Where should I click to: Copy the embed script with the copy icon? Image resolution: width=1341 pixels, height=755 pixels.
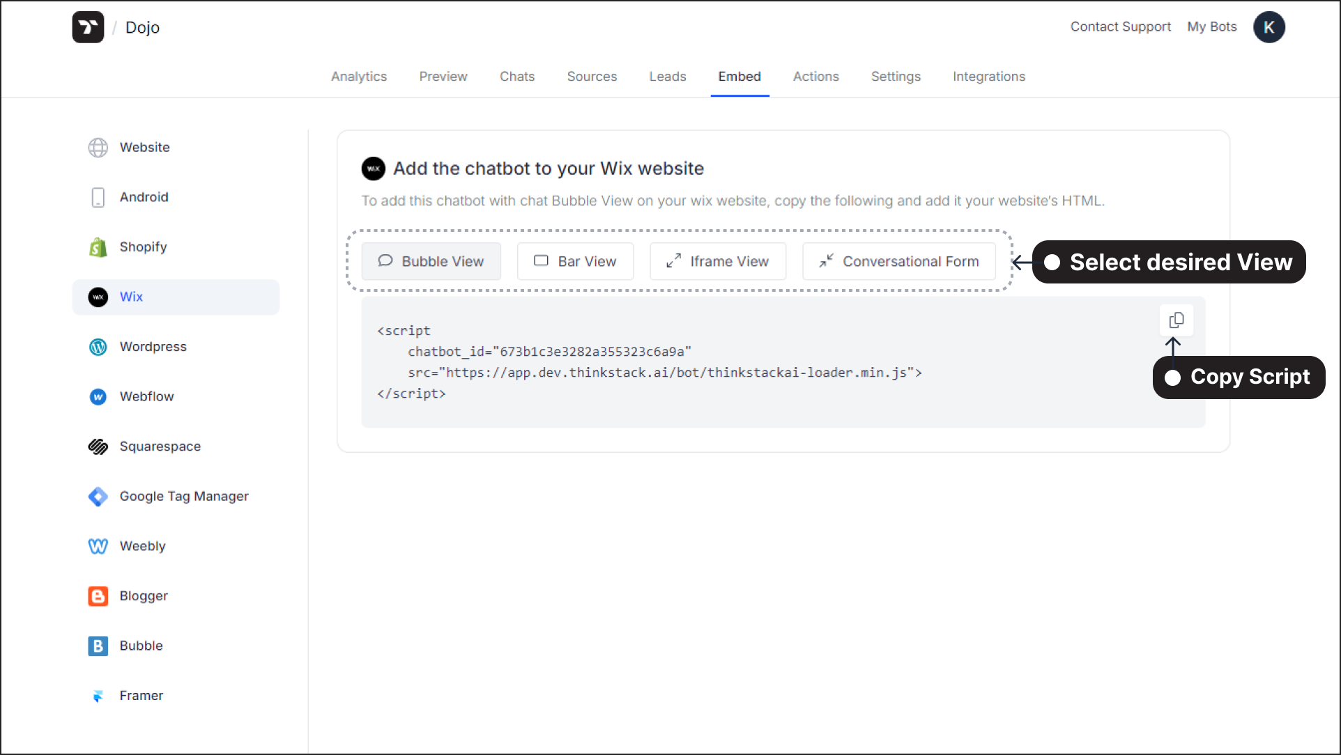pyautogui.click(x=1176, y=320)
